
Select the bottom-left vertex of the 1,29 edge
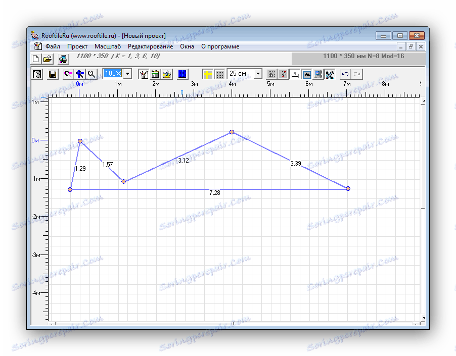click(70, 190)
